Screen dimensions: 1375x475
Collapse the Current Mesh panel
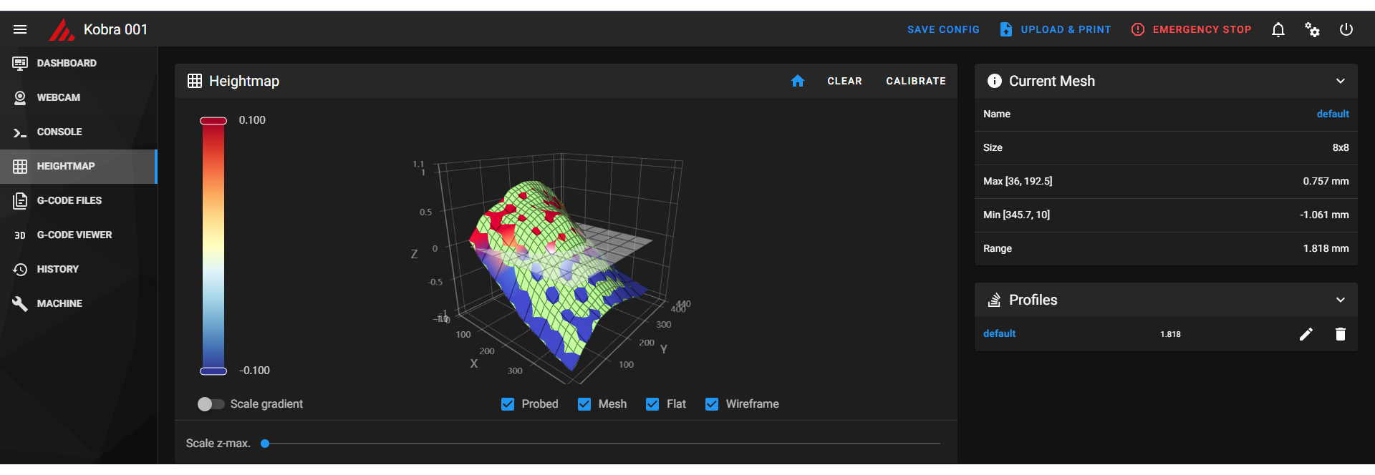(1341, 81)
